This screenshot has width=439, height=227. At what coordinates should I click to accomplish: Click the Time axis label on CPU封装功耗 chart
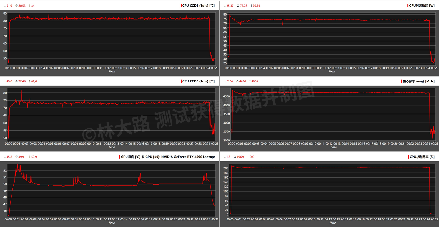click(x=332, y=72)
